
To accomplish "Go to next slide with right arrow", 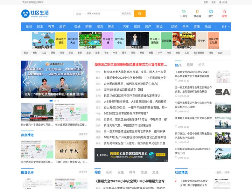I will (x=84, y=82).
